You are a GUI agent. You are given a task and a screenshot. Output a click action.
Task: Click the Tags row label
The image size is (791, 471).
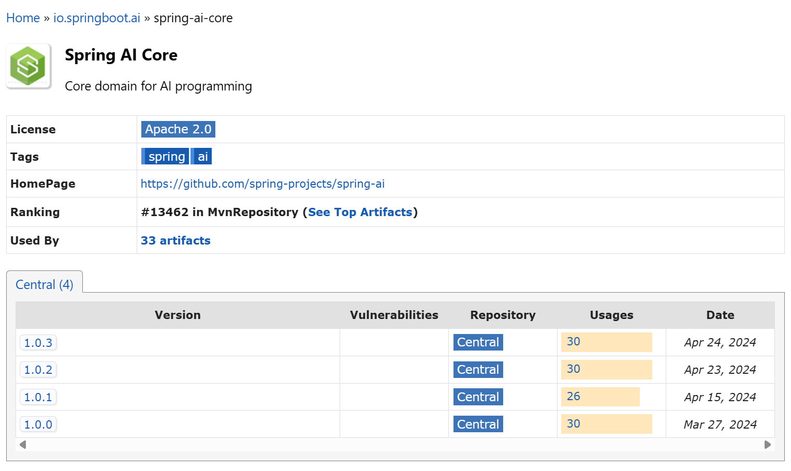(24, 157)
